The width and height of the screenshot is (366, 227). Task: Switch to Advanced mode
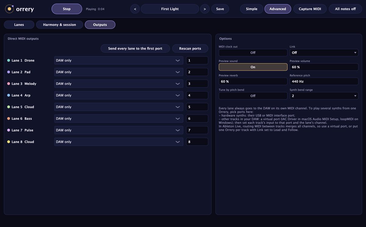tap(278, 9)
